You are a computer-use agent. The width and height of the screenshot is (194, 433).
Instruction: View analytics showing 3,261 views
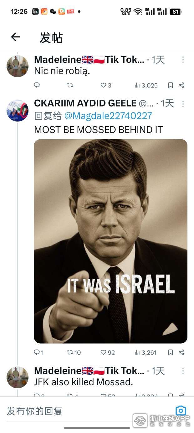145,352
